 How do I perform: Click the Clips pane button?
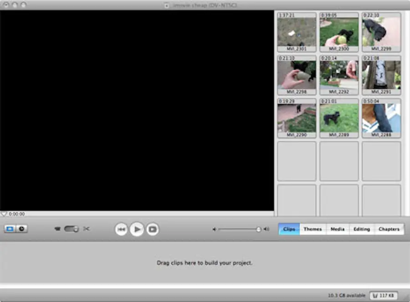(x=289, y=229)
